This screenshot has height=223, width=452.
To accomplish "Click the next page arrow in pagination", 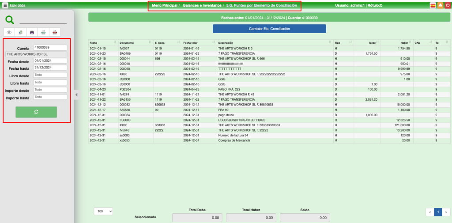I will 447,212.
